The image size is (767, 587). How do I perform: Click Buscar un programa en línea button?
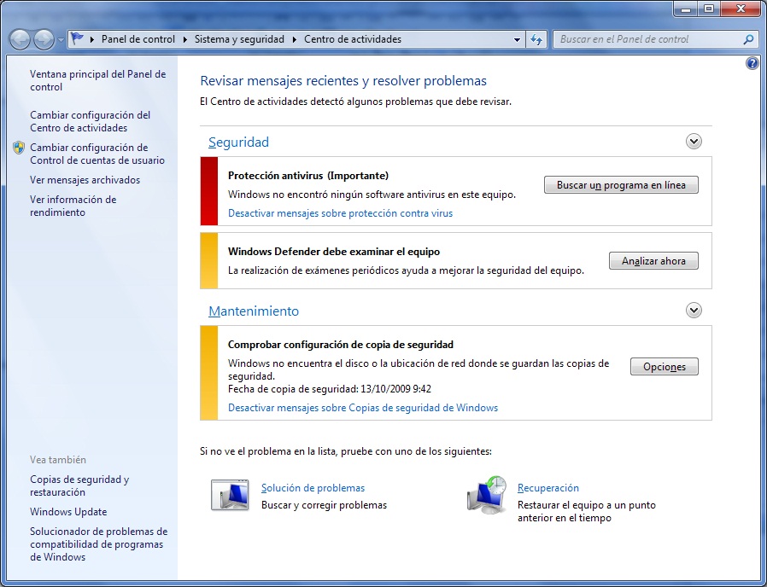tap(621, 185)
